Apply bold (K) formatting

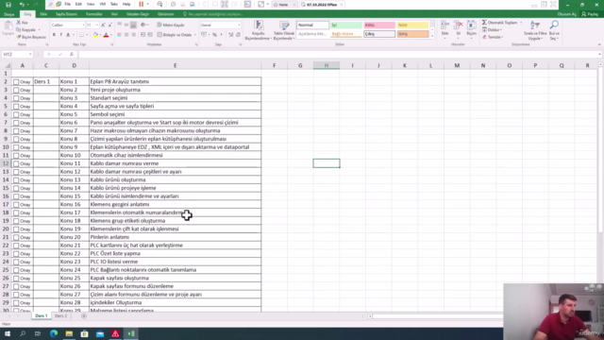54,35
